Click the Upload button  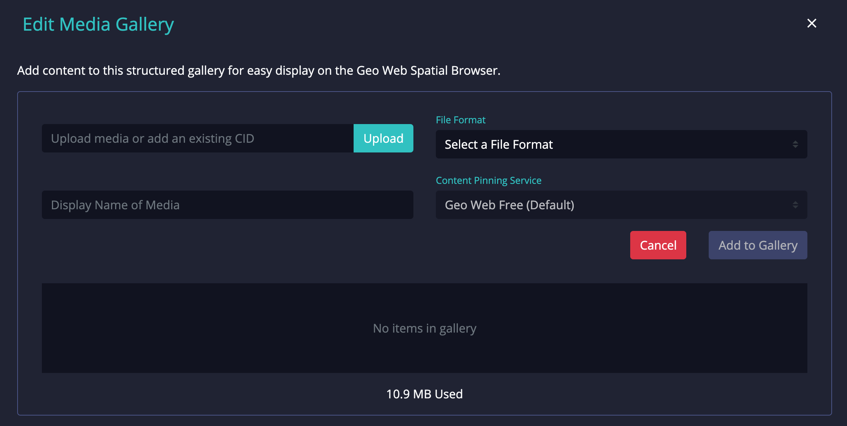pyautogui.click(x=383, y=138)
